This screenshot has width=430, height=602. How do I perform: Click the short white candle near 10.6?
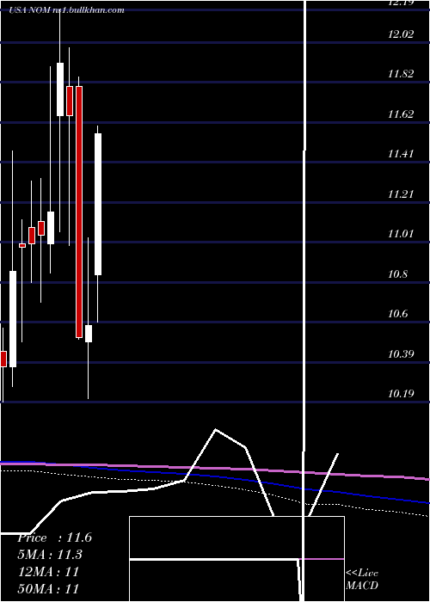[x=89, y=334]
